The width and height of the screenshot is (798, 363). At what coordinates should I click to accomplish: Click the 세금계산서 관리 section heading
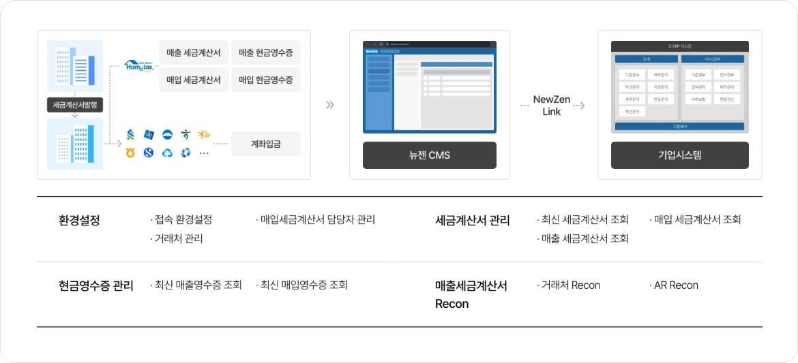473,220
